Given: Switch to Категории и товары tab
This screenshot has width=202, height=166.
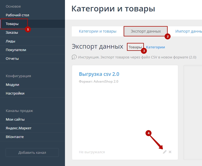Looking at the screenshot, I should [97, 31].
